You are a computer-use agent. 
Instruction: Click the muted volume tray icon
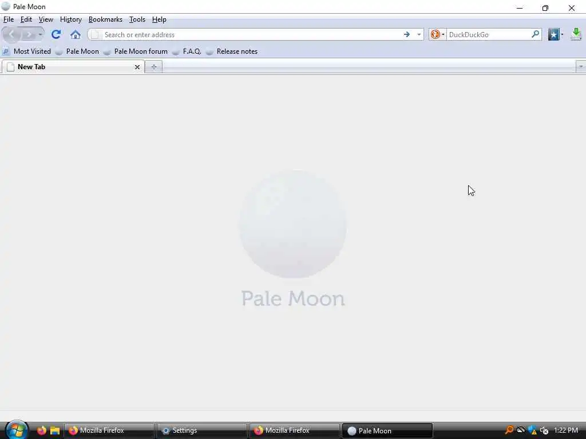pos(544,430)
